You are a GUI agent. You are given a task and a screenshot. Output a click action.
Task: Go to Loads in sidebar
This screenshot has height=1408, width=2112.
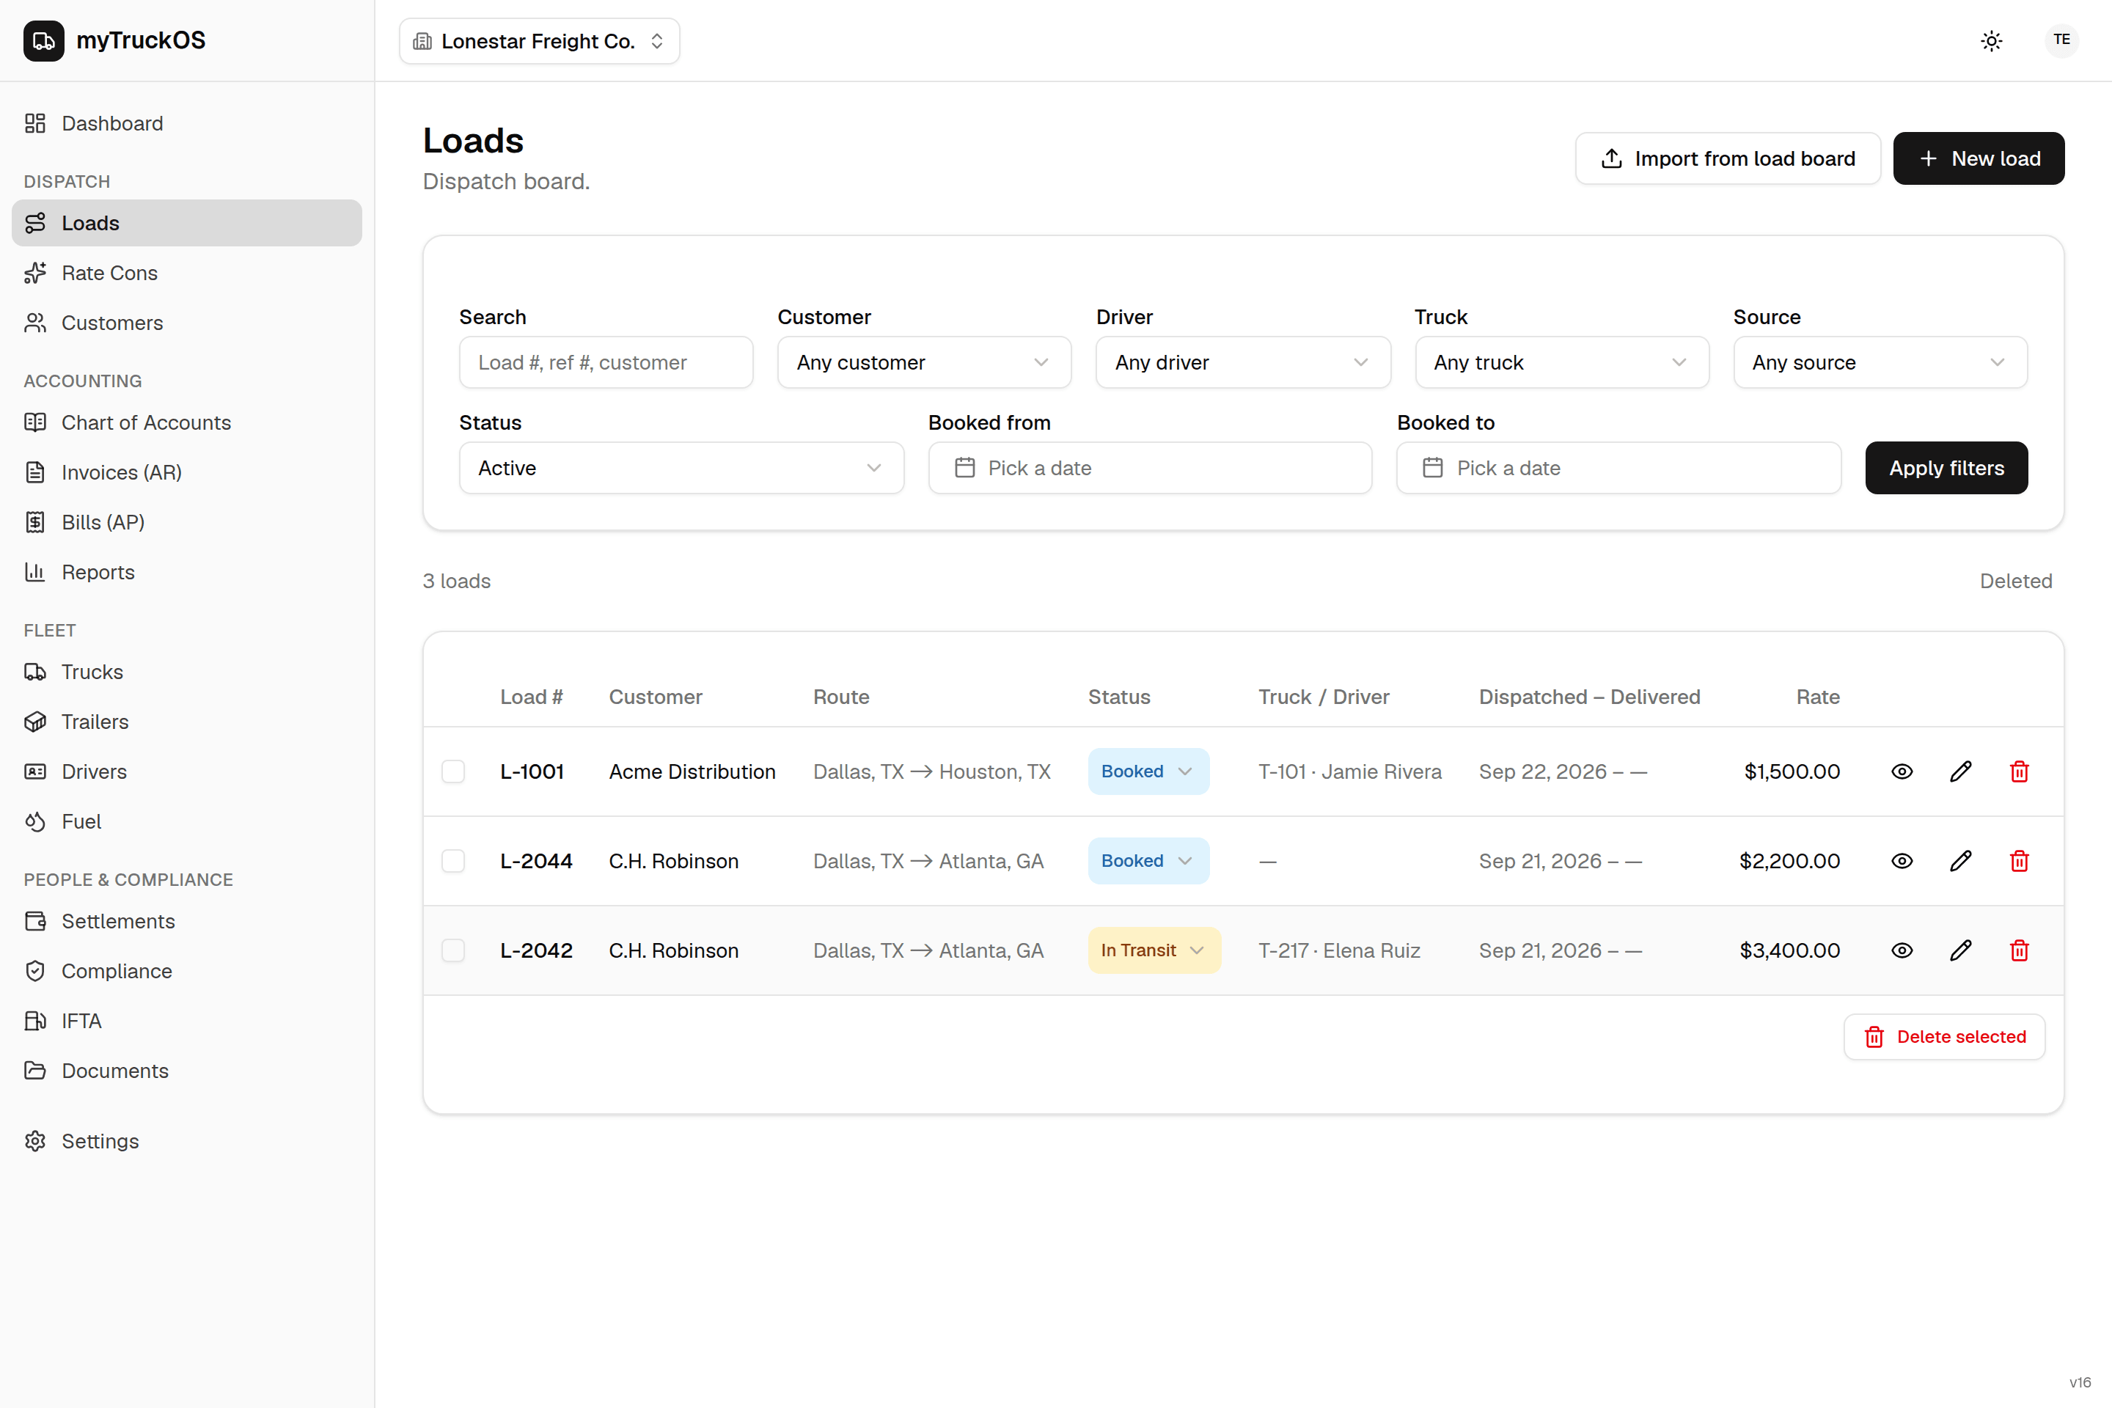187,223
